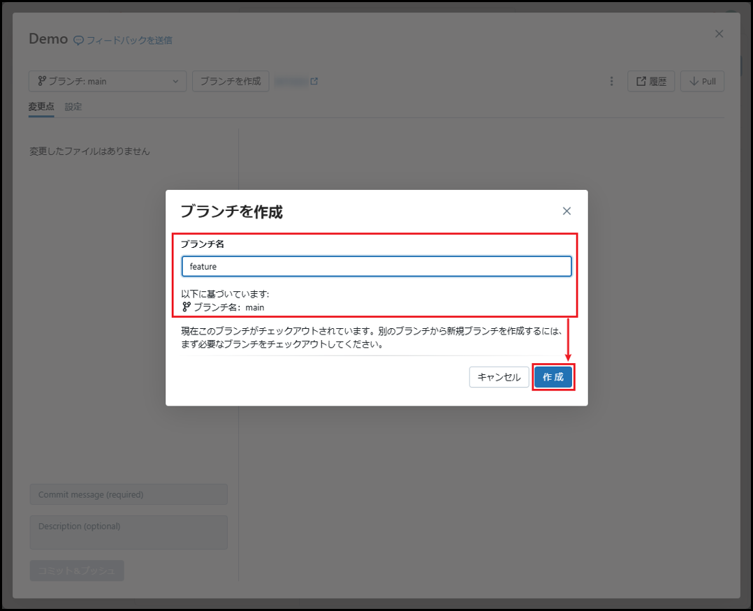This screenshot has width=753, height=611.
Task: Open the ブランチ: main dropdown
Action: (x=108, y=81)
